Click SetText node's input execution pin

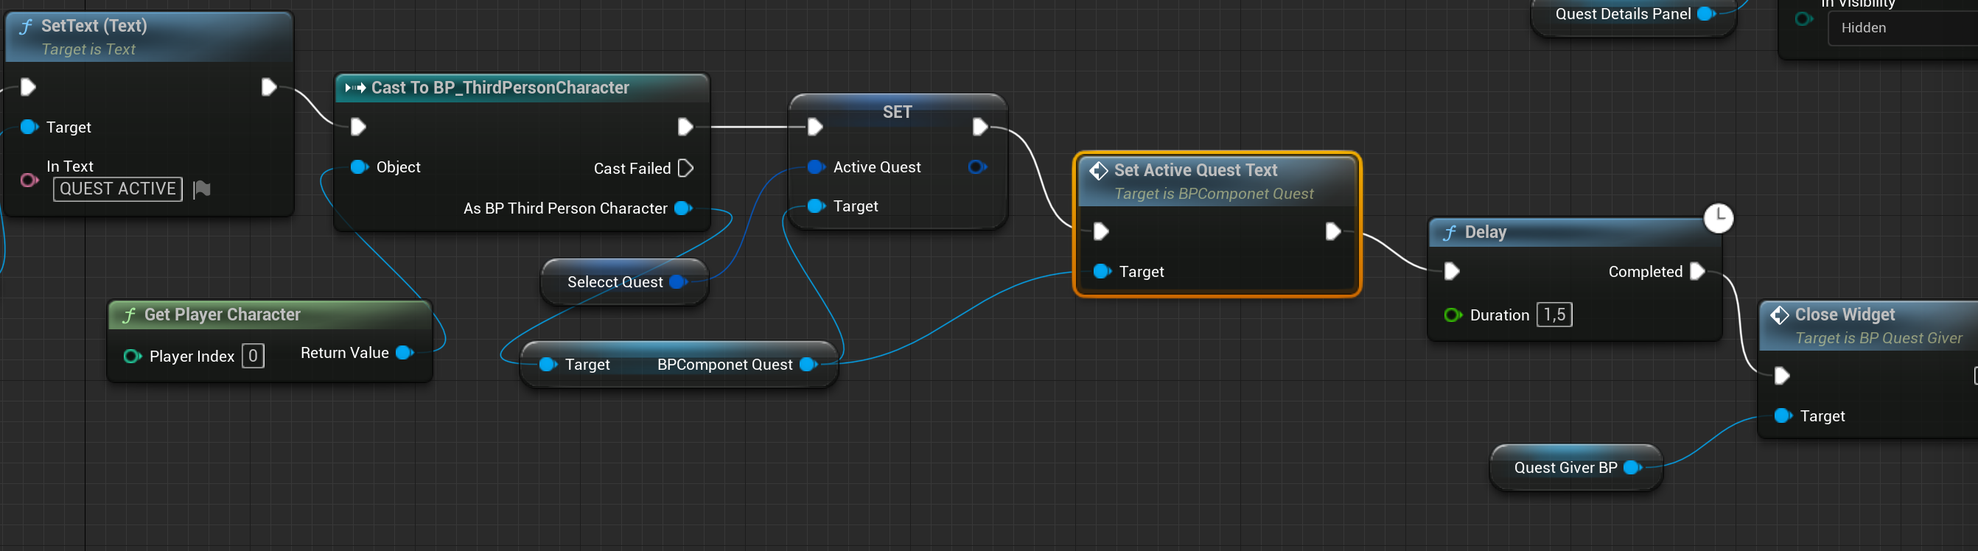click(x=28, y=87)
